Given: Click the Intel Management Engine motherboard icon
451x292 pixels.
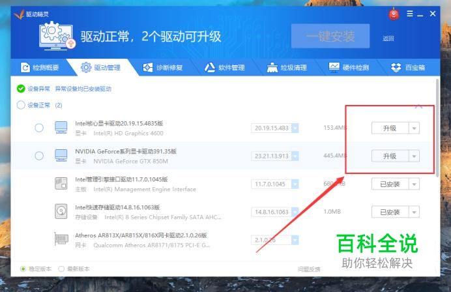Looking at the screenshot, I should (61, 184).
